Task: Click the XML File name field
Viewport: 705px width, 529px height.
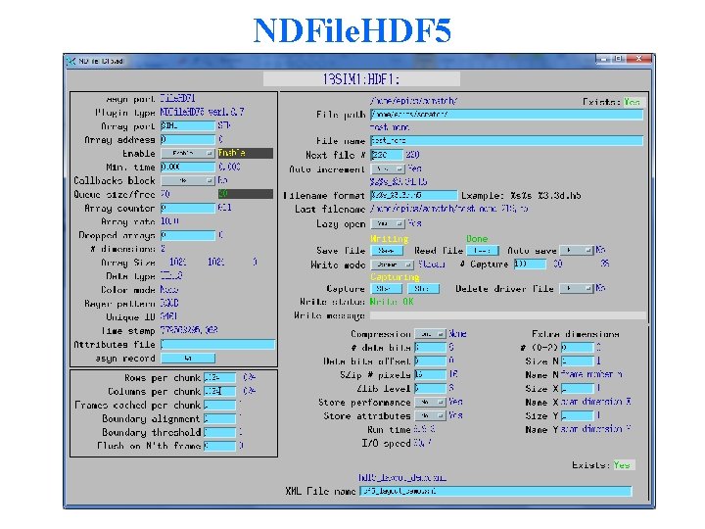Action: pos(495,491)
